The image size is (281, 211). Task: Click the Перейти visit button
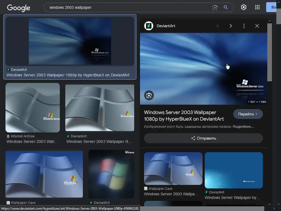248,114
